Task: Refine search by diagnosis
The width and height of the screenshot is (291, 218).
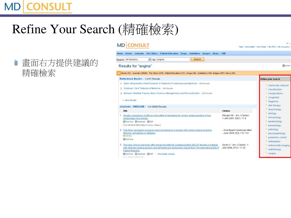Action: click(x=273, y=101)
